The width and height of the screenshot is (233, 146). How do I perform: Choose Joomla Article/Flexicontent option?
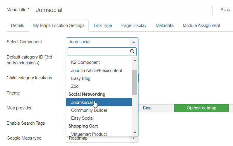[97, 70]
